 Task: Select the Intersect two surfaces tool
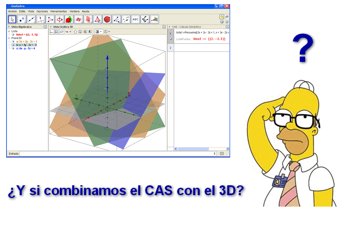(x=69, y=20)
